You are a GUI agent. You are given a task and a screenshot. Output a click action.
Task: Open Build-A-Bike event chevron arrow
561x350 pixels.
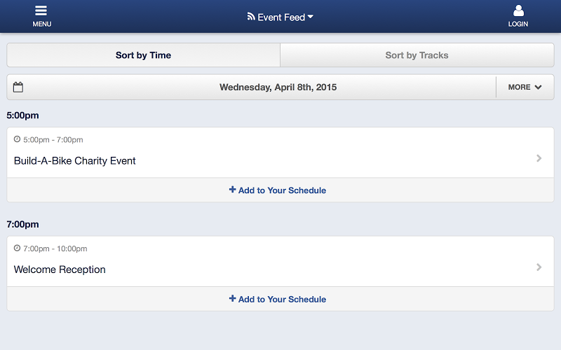point(539,158)
